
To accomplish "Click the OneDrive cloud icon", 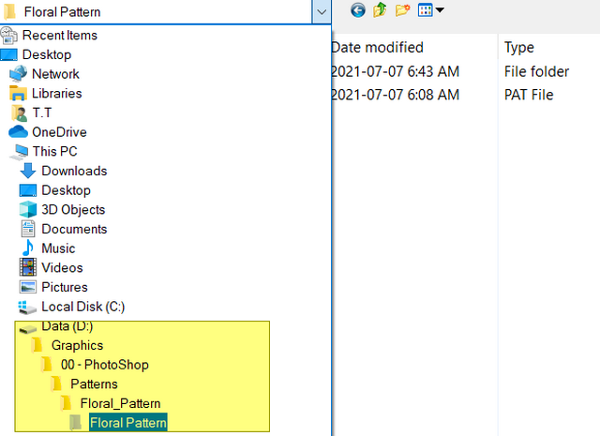I will coord(18,131).
